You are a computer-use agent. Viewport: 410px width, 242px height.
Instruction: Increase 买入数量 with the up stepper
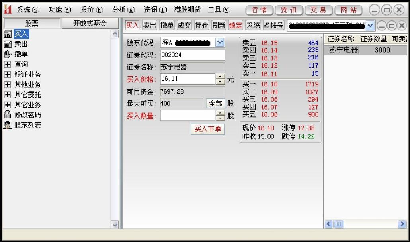point(221,113)
